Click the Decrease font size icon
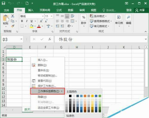 tap(46, 21)
